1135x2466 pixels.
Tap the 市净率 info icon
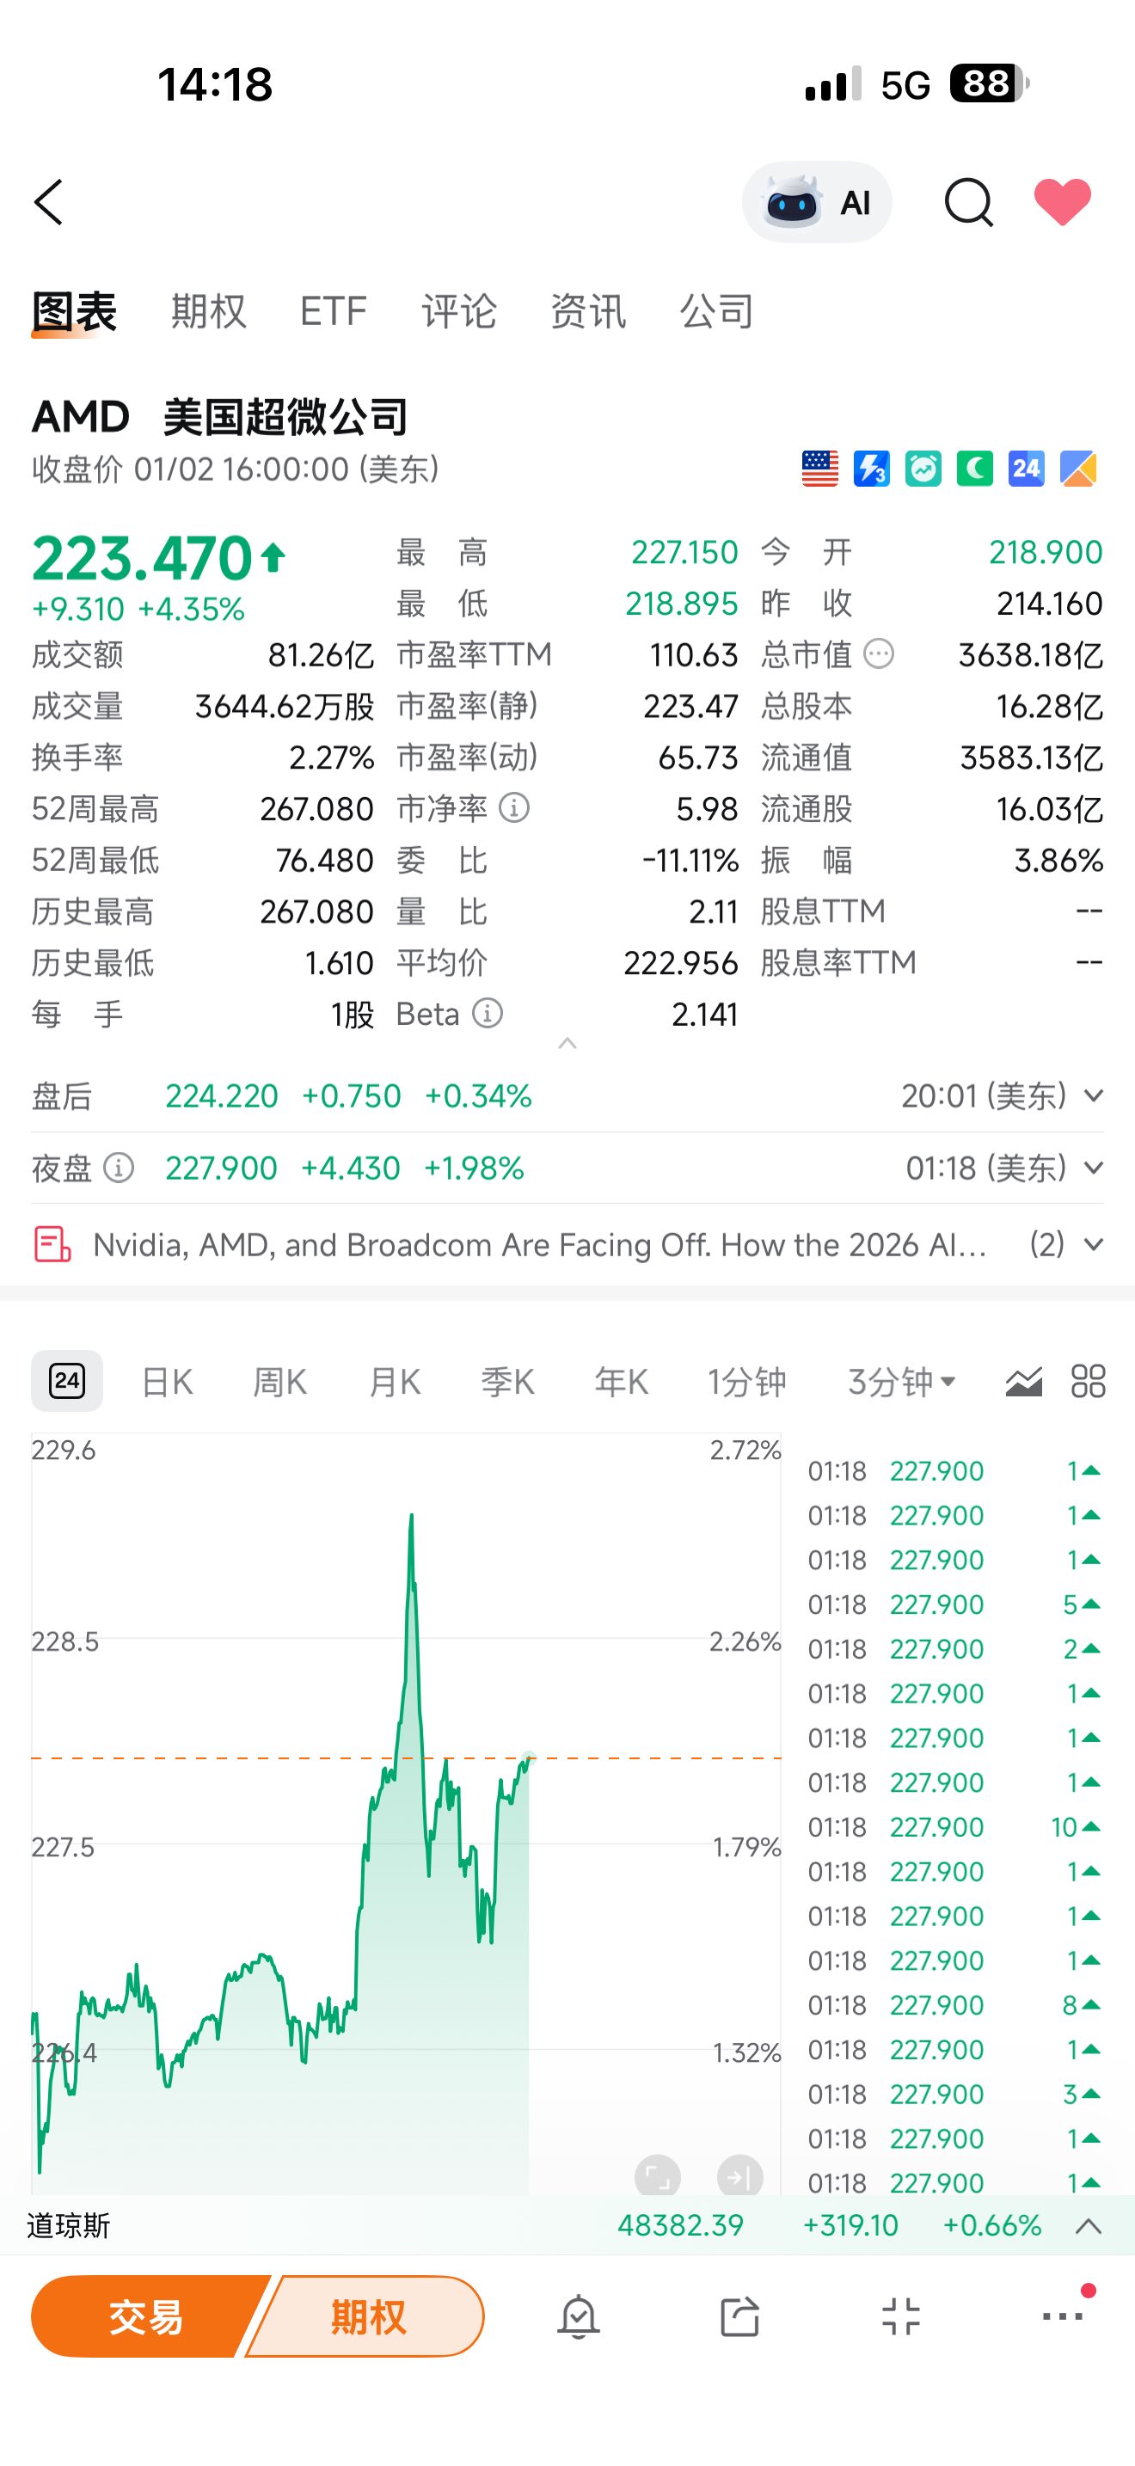tap(514, 808)
